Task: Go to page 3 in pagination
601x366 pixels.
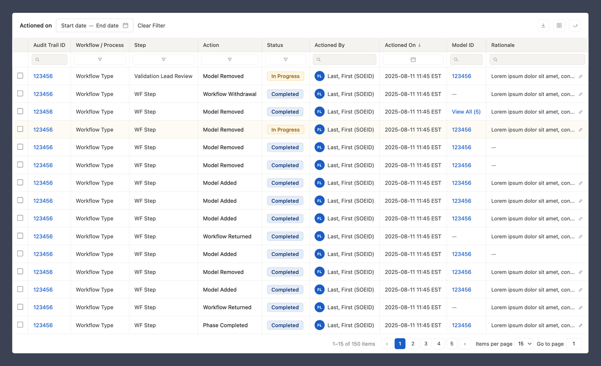Action: coord(426,344)
